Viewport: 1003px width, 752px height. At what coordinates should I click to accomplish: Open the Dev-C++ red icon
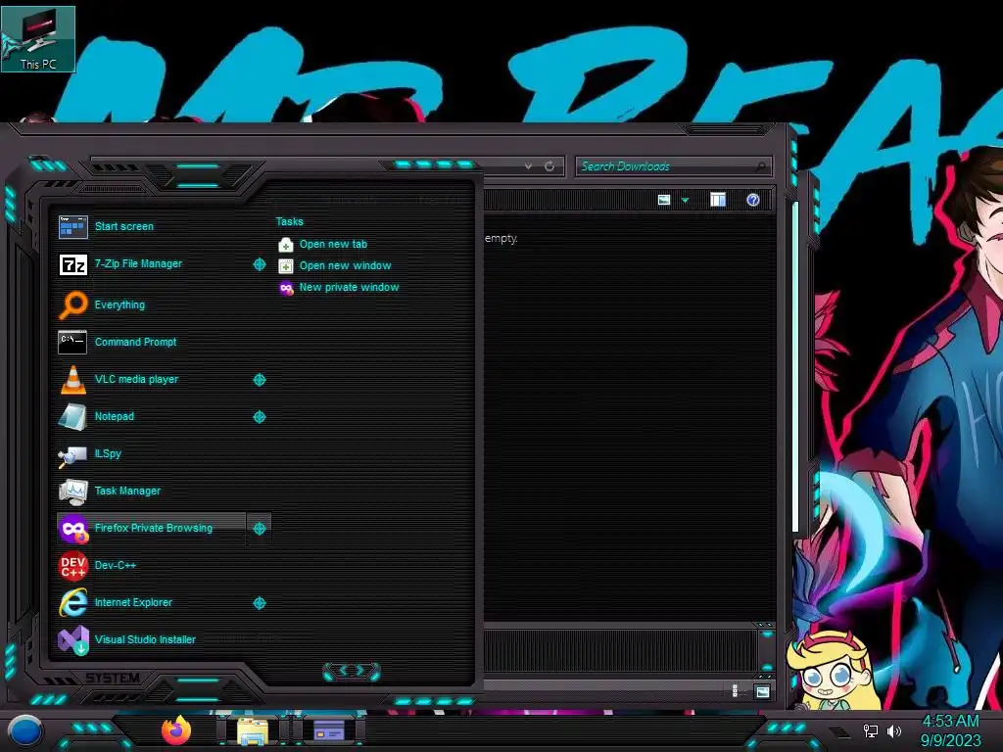pyautogui.click(x=72, y=566)
